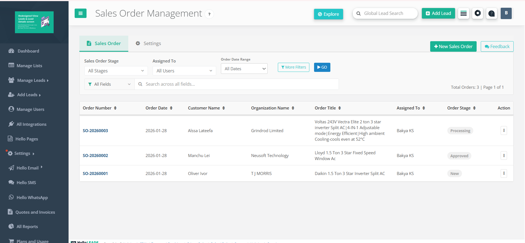Image resolution: width=525 pixels, height=243 pixels.
Task: Sort by Order Number column arrows
Action: click(115, 108)
